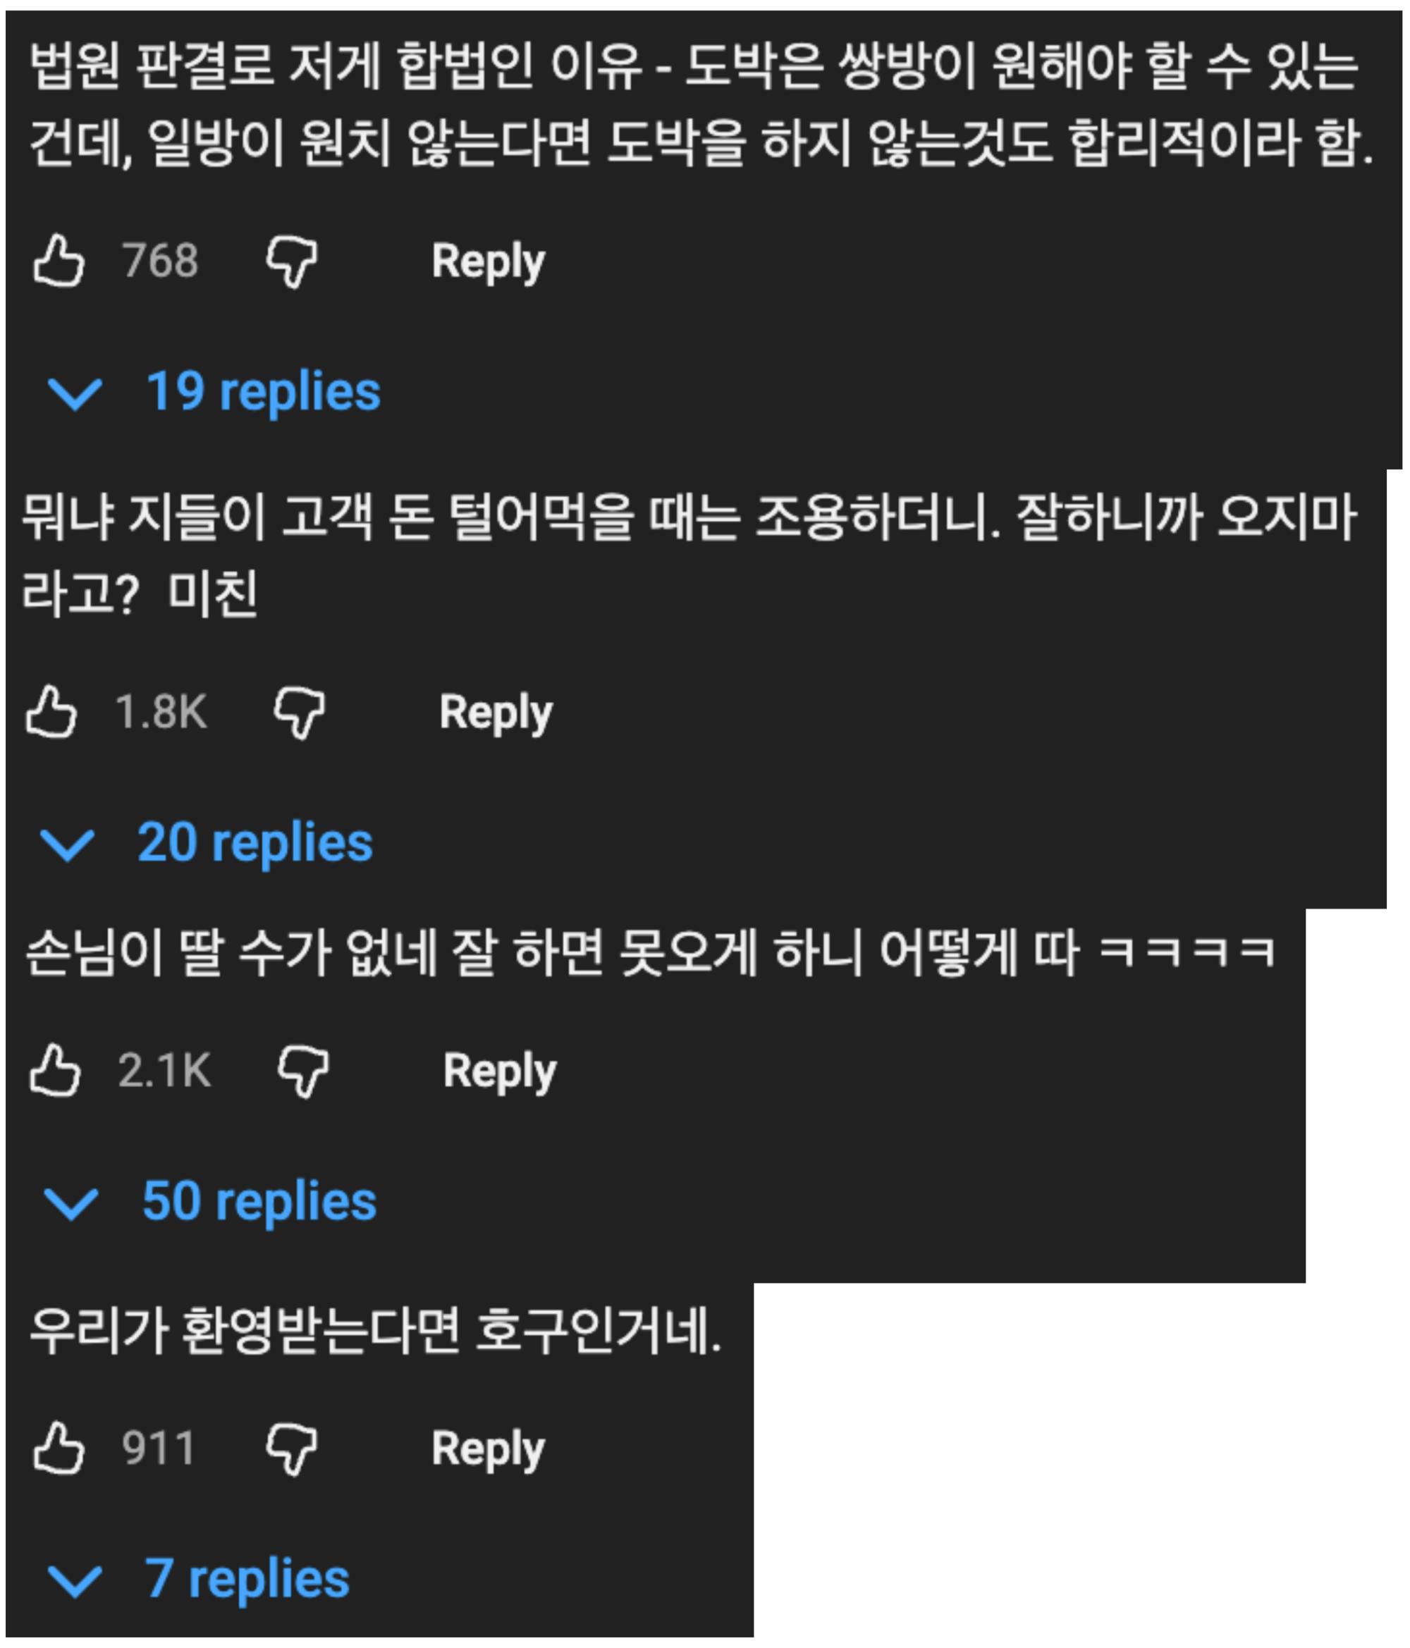This screenshot has height=1648, width=1410.
Task: Show the 50 replies thread
Action: pos(211,1202)
